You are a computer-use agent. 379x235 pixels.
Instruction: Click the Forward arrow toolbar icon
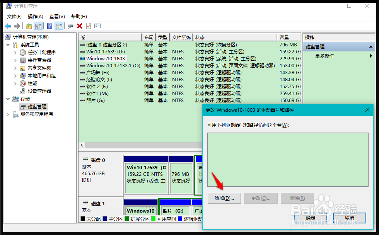[17, 26]
